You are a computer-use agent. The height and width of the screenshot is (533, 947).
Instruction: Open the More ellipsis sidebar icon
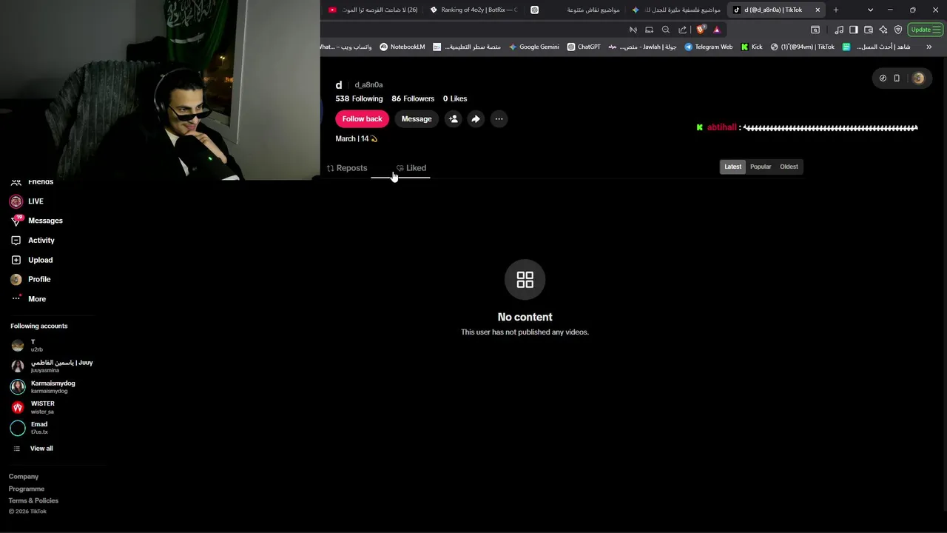(x=16, y=298)
